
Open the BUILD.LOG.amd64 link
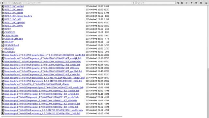tap(14, 6)
